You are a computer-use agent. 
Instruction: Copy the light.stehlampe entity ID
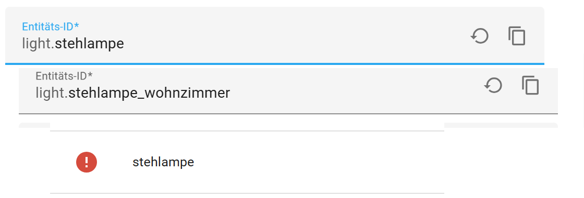tap(517, 36)
